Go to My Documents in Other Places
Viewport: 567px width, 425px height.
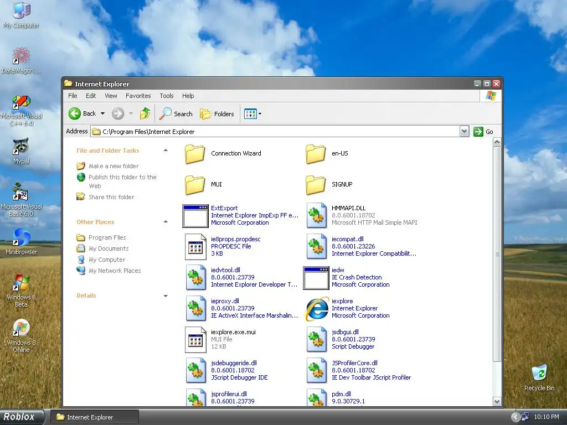tap(109, 248)
